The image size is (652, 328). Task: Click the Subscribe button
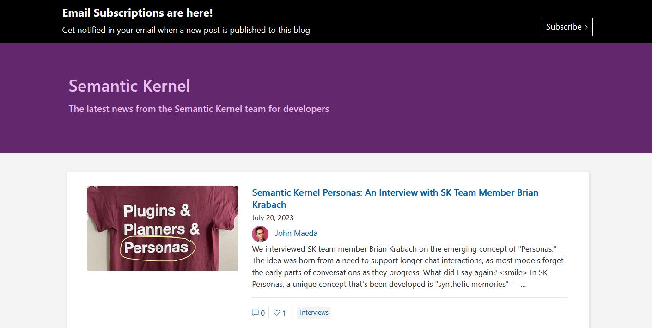tap(567, 27)
